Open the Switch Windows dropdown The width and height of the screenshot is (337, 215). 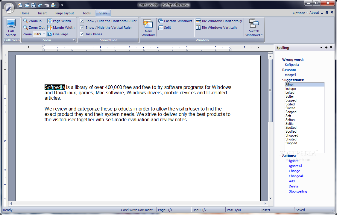pyautogui.click(x=254, y=28)
